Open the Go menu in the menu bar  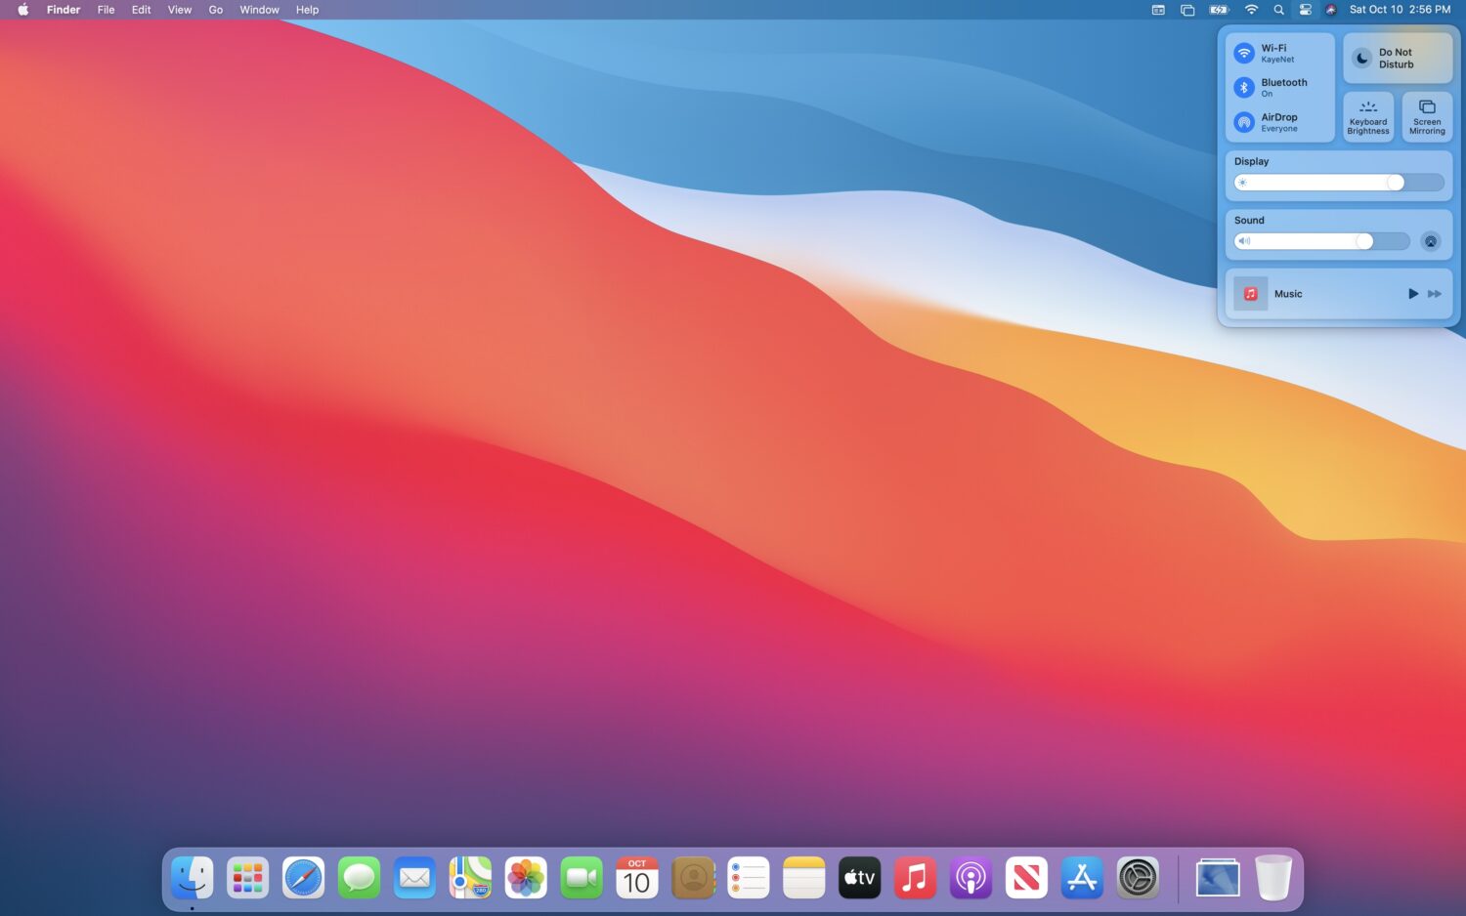coord(215,10)
